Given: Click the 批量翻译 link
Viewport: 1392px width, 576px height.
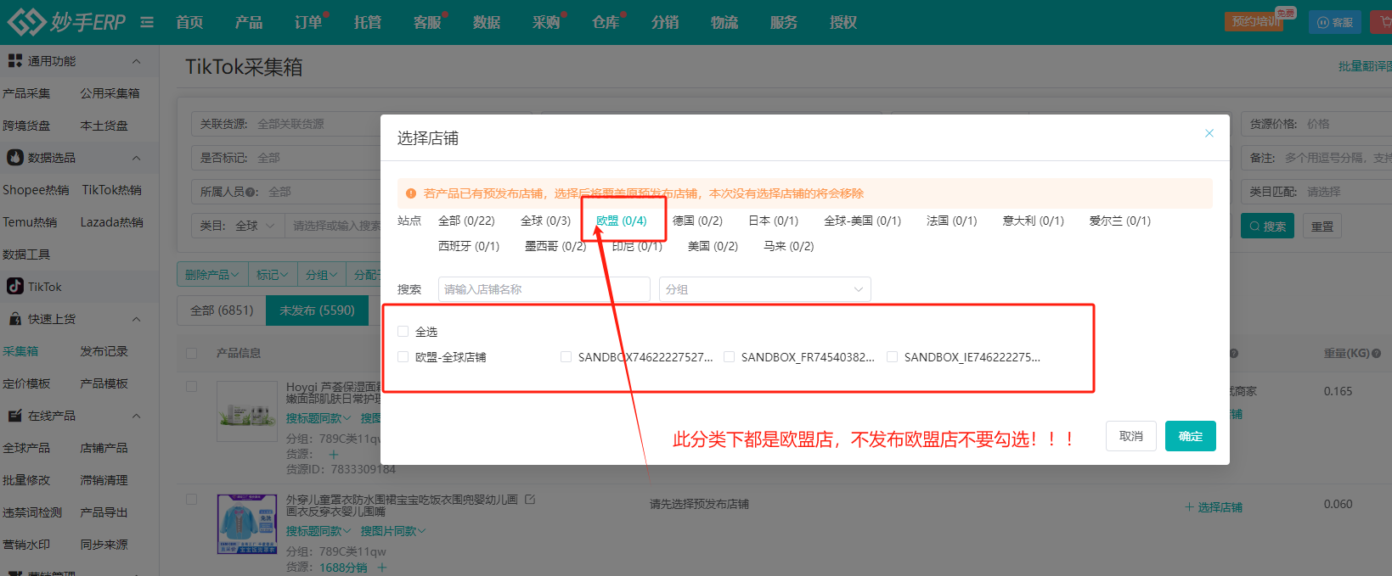Looking at the screenshot, I should point(1365,66).
